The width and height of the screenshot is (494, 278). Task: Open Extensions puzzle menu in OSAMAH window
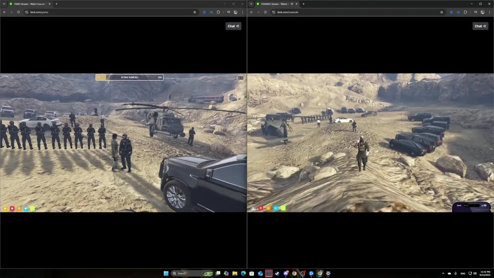tap(465, 12)
